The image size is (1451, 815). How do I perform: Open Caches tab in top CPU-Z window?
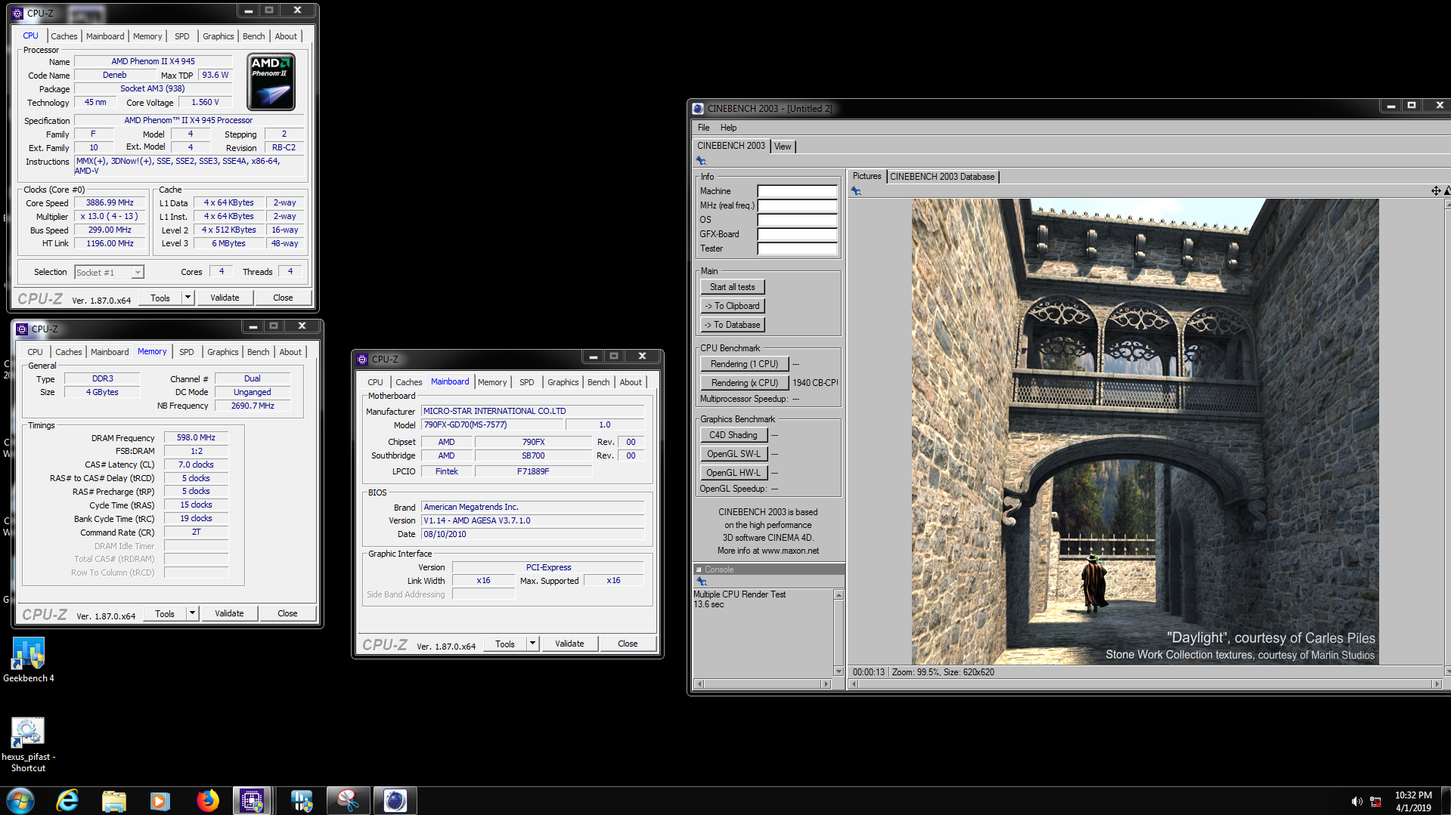64,36
